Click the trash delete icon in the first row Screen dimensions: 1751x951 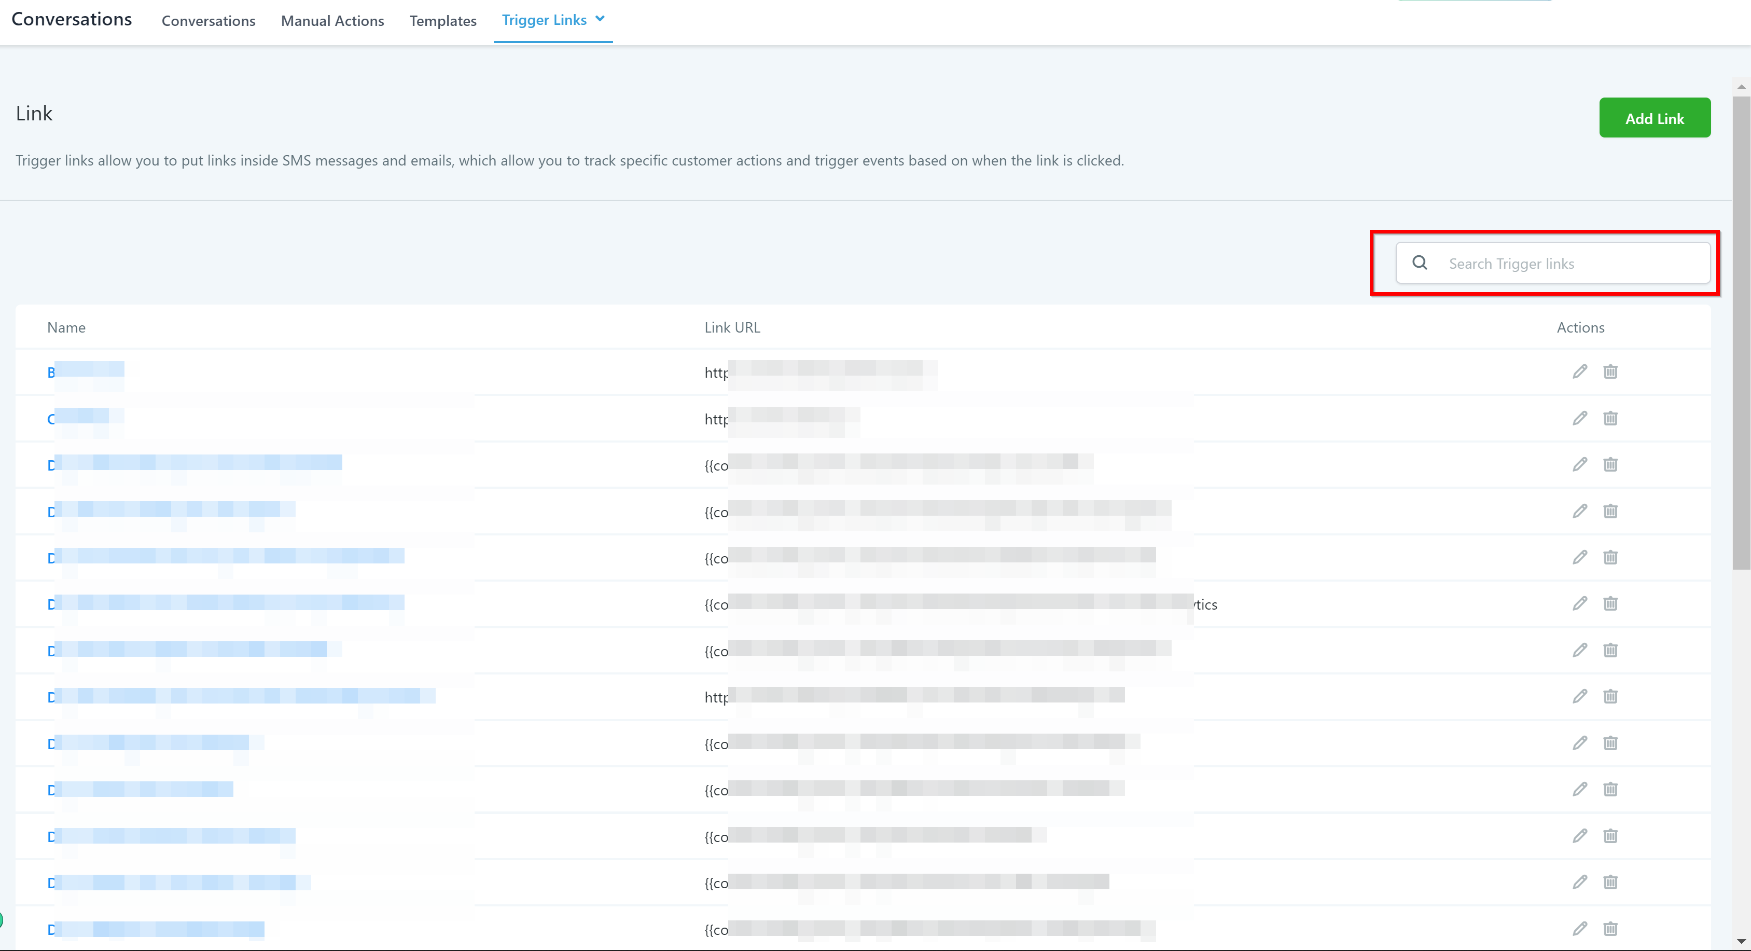(x=1610, y=371)
